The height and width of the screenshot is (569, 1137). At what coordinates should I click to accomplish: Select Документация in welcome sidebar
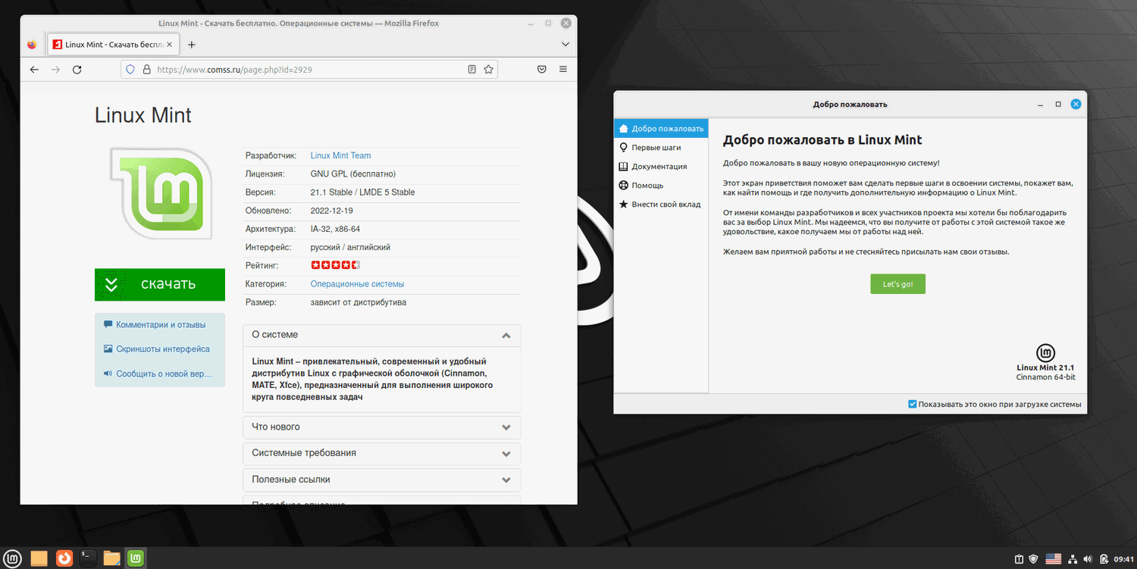tap(661, 167)
